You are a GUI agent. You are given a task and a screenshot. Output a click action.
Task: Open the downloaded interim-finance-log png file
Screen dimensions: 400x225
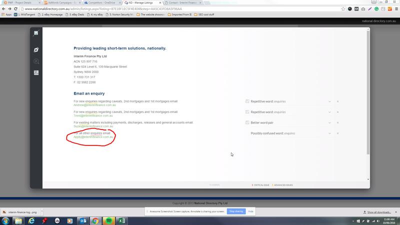coord(20,212)
